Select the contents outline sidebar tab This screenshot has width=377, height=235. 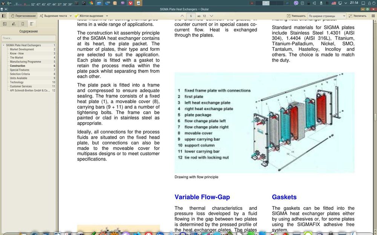point(32,24)
